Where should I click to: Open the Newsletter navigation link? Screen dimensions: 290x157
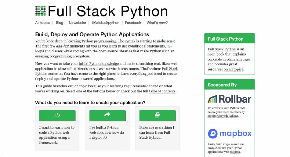[77, 23]
